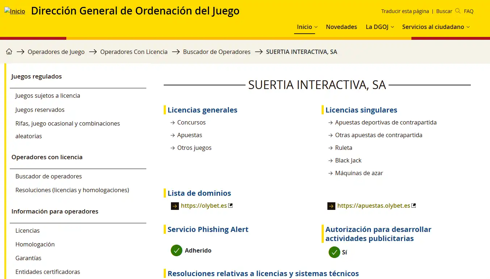This screenshot has height=279, width=490.
Task: Open Garantías in the sidebar
Action: pos(29,258)
